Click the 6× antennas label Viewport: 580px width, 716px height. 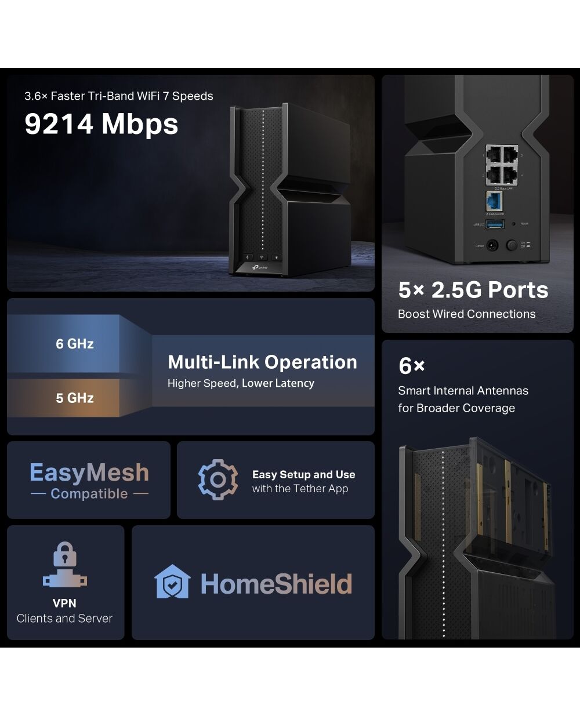click(412, 366)
